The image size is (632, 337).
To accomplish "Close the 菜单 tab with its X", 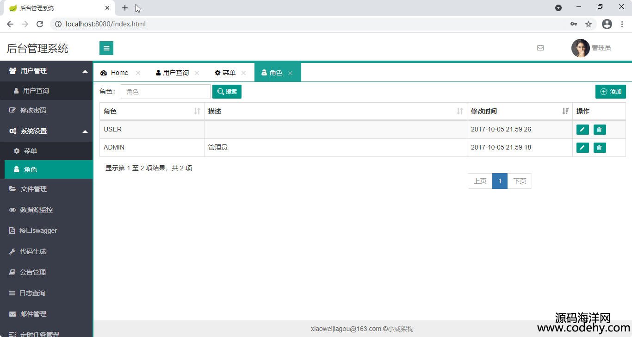I will [x=243, y=73].
